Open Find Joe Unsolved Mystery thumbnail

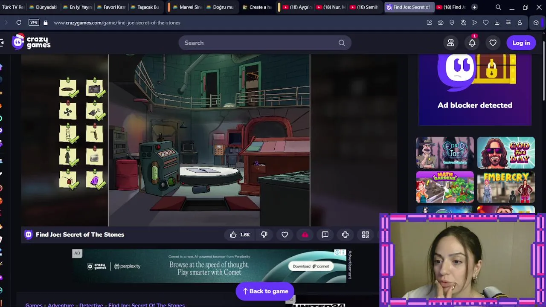click(445, 153)
